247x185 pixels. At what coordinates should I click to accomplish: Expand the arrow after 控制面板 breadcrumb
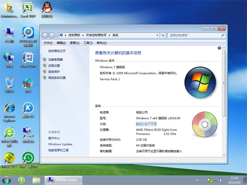[83, 35]
